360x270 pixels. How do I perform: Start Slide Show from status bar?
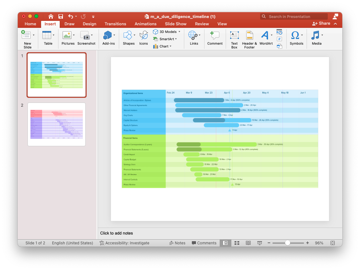(x=259, y=243)
